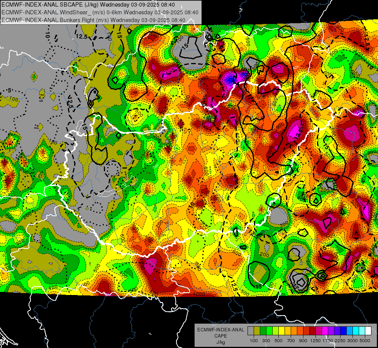Click the legend tick label 900
The width and height of the screenshot is (378, 348).
(303, 341)
